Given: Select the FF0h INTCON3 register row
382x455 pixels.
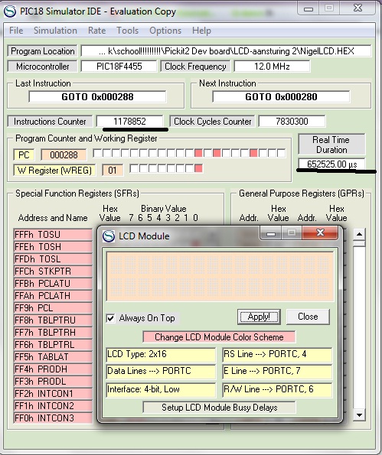Looking at the screenshot, I should (53, 418).
